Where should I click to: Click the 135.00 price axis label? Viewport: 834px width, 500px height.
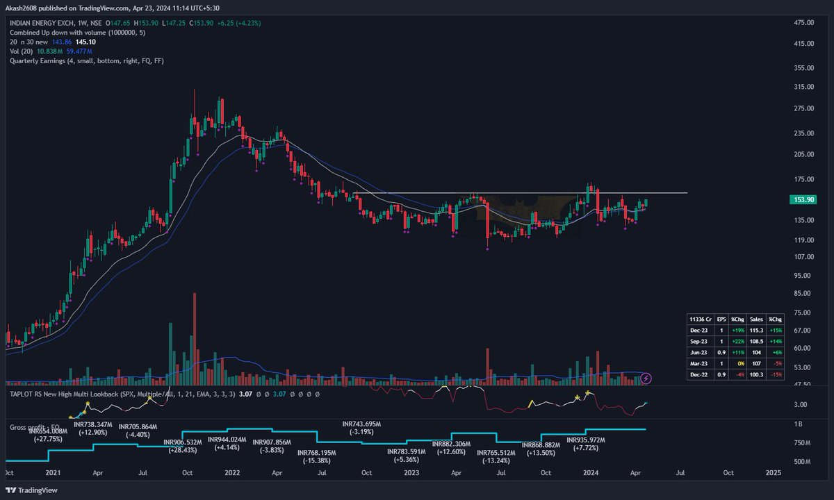tap(804, 220)
